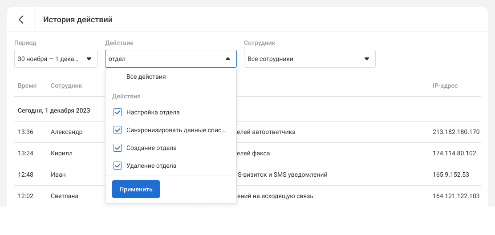Click the Действие search field with отдел
The height and width of the screenshot is (235, 495).
[x=162, y=59]
